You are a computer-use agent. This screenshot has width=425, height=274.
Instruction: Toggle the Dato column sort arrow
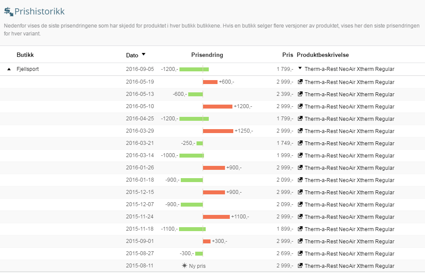(144, 55)
